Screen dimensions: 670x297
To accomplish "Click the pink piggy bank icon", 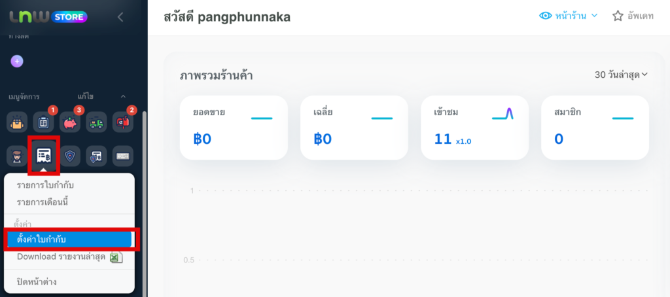I will 70,122.
